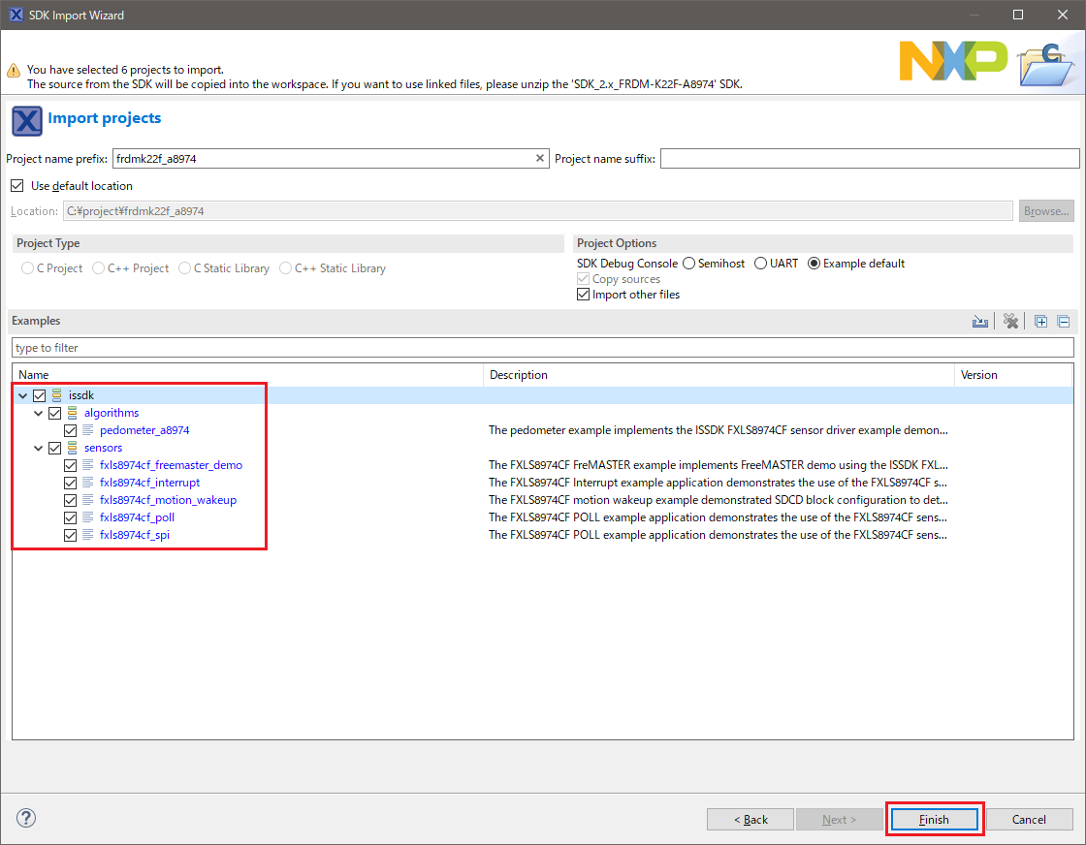The width and height of the screenshot is (1086, 845).
Task: Click the clear selection double-X icon
Action: click(1011, 322)
